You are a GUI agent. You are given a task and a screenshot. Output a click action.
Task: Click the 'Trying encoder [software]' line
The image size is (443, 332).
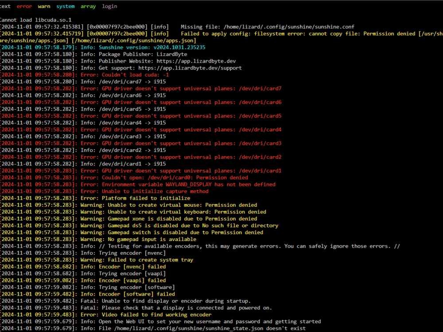point(87,287)
